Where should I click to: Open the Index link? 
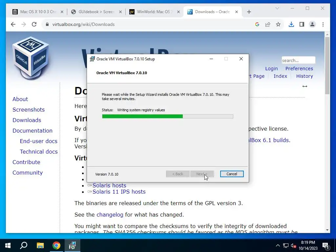click(x=280, y=76)
